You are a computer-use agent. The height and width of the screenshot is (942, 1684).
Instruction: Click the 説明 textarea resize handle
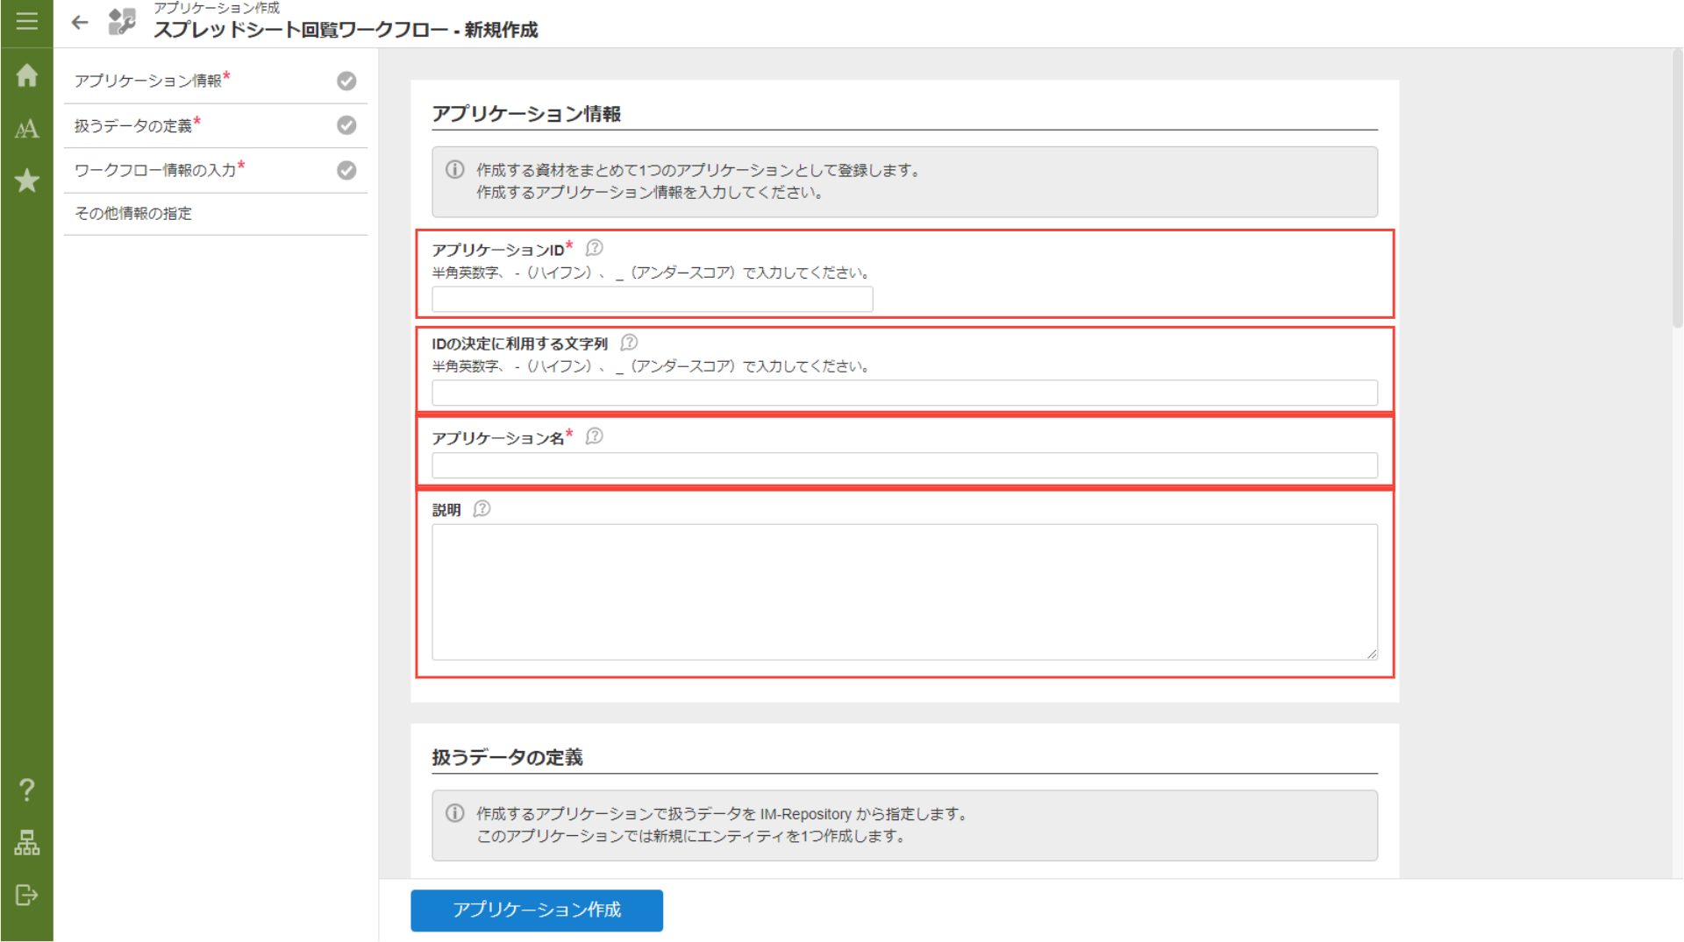(1372, 654)
